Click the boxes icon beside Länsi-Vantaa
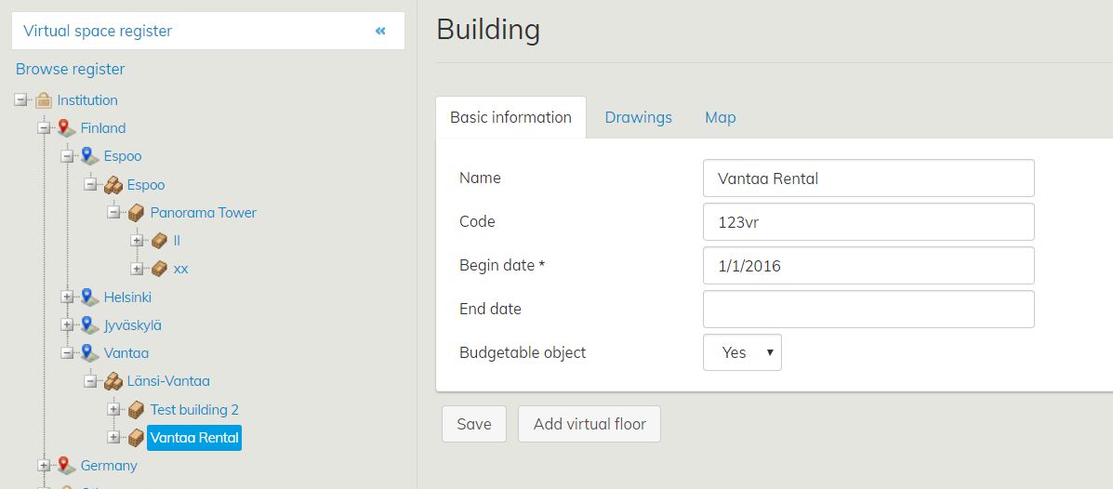The image size is (1113, 489). (113, 381)
